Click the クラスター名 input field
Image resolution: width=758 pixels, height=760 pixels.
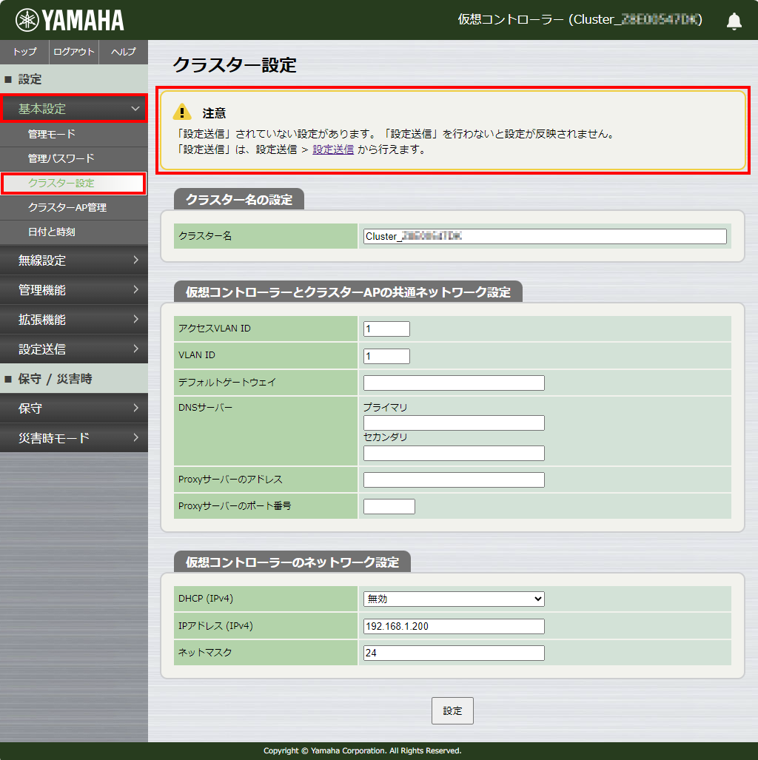point(543,235)
